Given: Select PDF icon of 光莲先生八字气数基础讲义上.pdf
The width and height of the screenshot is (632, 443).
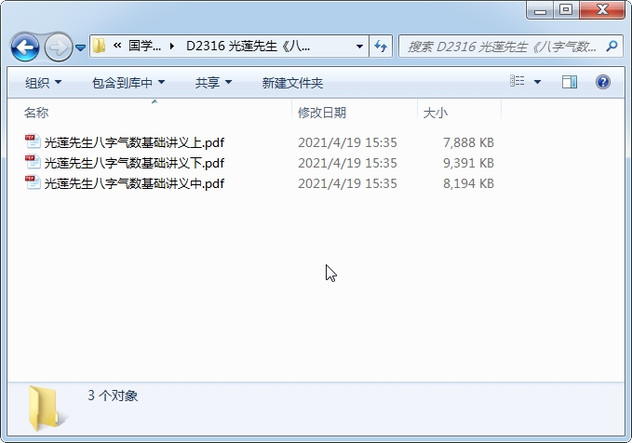Looking at the screenshot, I should tap(33, 141).
